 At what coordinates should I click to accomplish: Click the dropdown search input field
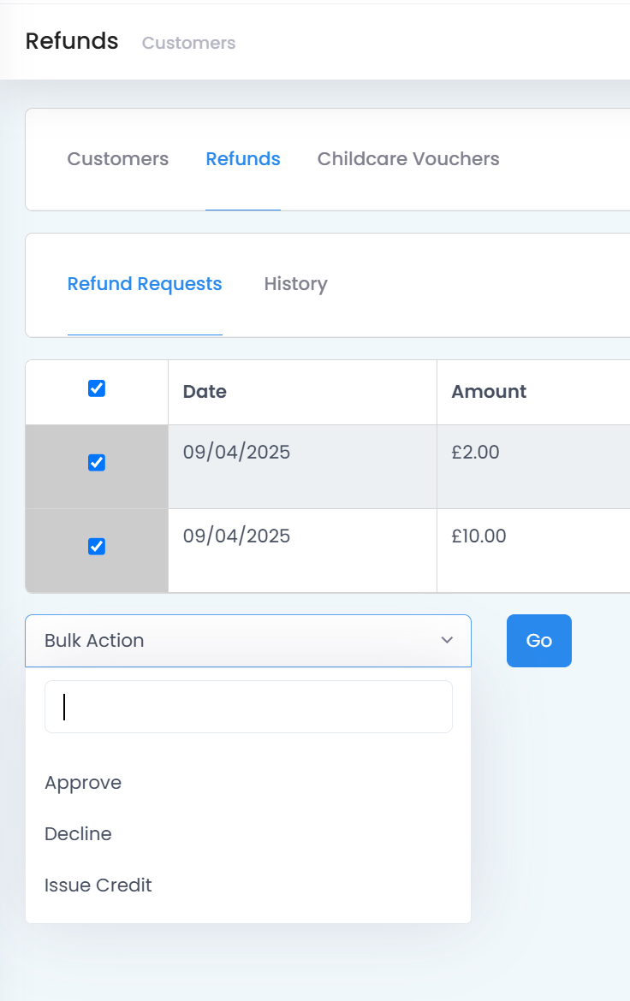(248, 707)
